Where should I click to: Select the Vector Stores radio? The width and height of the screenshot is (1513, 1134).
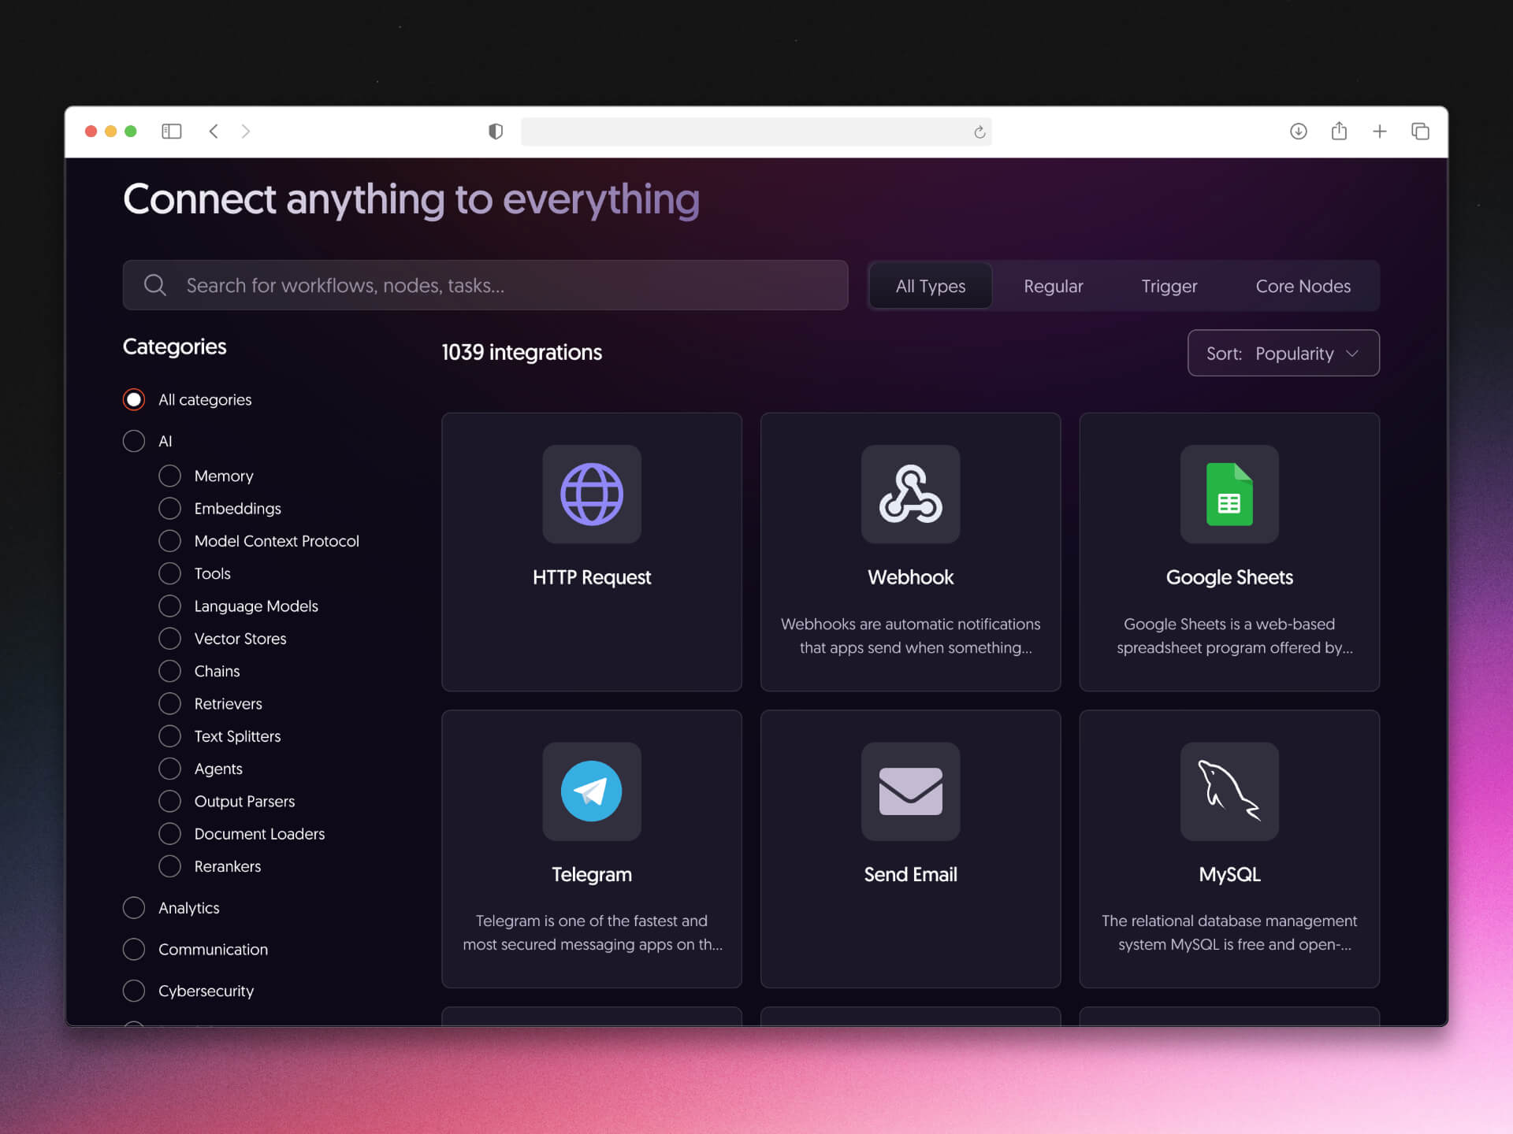(x=169, y=639)
